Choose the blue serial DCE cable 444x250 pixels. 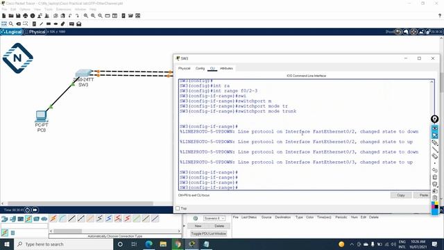[109, 219]
